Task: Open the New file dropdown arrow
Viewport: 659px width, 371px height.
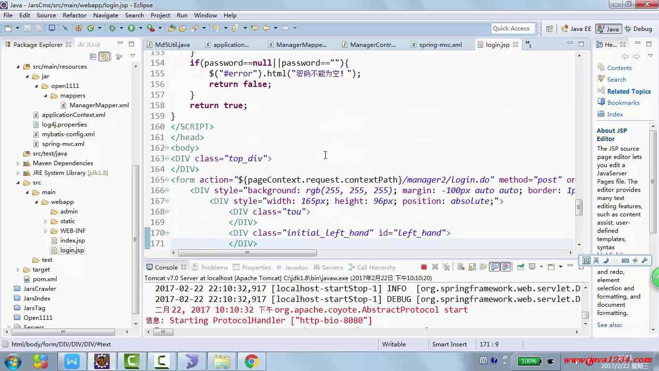Action: [x=17, y=29]
